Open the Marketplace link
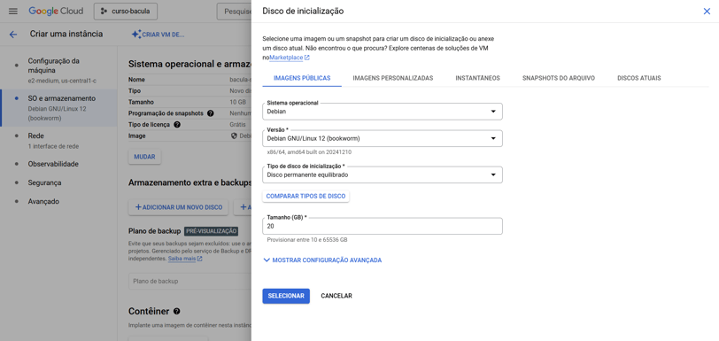Screen dimensions: 719x341 pyautogui.click(x=286, y=58)
